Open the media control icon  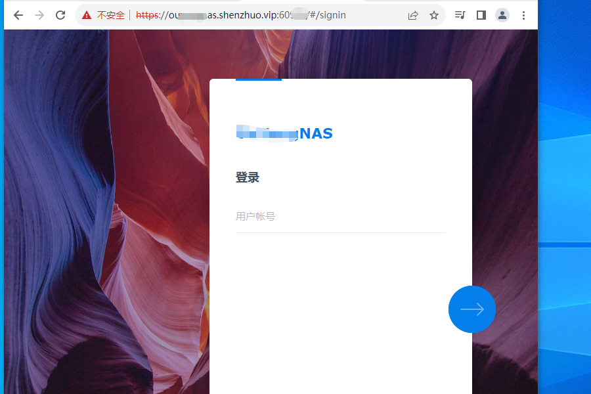(x=460, y=15)
